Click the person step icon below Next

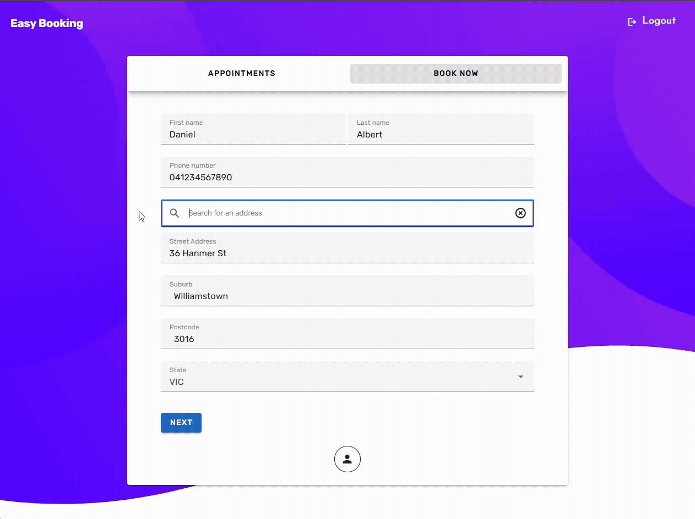tap(347, 459)
